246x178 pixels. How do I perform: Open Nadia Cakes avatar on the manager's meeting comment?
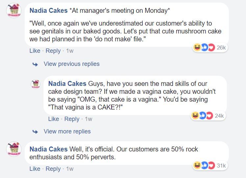[14, 11]
